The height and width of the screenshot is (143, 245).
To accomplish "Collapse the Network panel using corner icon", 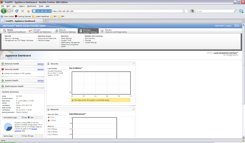I will pos(134,109).
